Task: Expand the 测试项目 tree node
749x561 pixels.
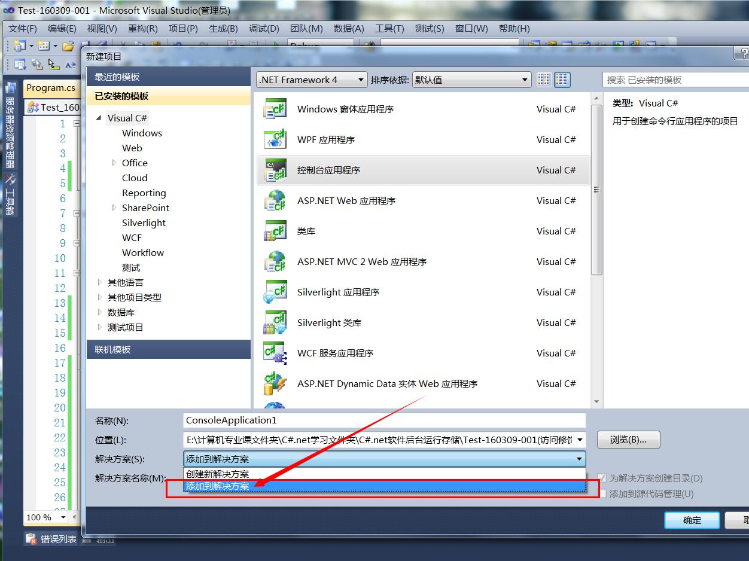Action: (99, 327)
